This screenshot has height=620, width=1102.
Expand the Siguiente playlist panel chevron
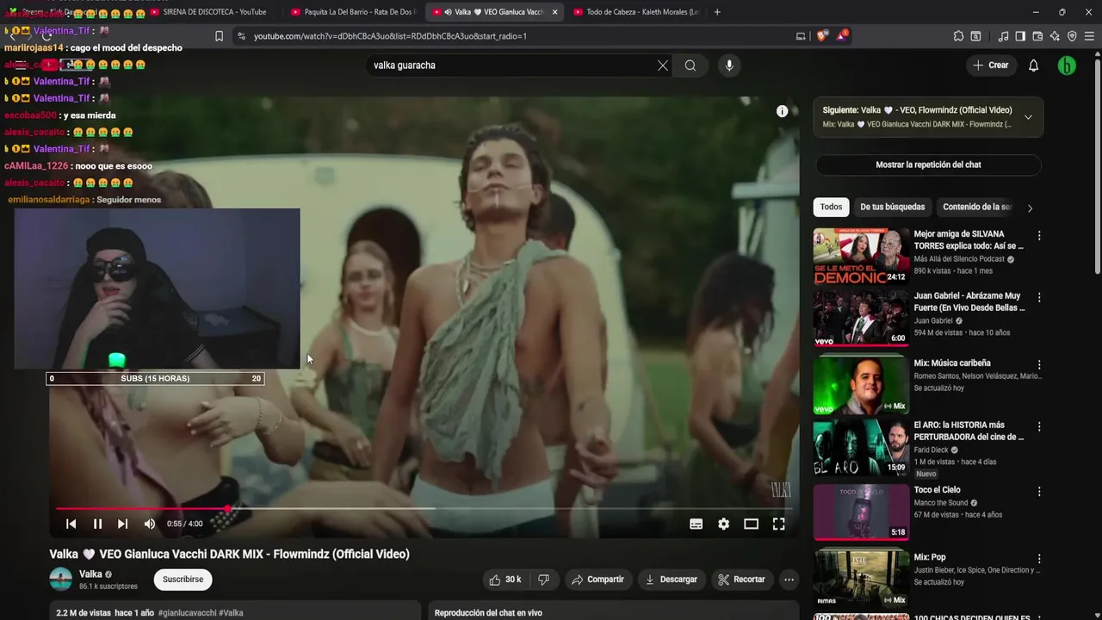pyautogui.click(x=1028, y=117)
